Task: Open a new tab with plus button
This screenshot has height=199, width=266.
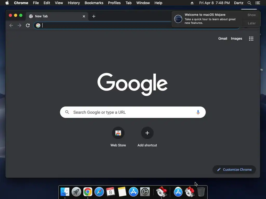Action: pyautogui.click(x=94, y=16)
